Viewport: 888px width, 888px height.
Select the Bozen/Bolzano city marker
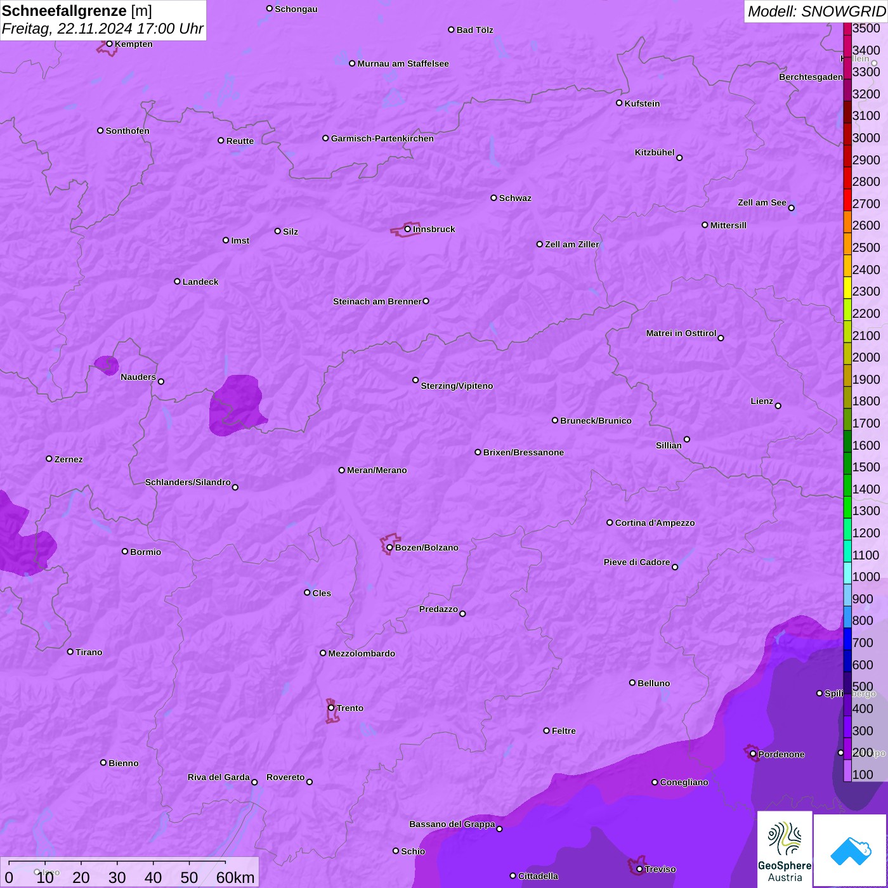[389, 547]
